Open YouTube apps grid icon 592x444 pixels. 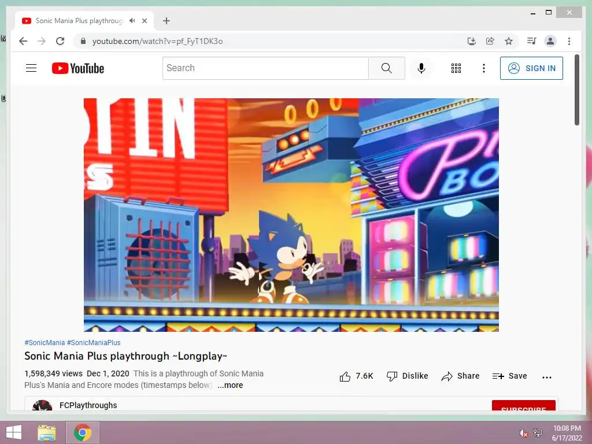456,68
